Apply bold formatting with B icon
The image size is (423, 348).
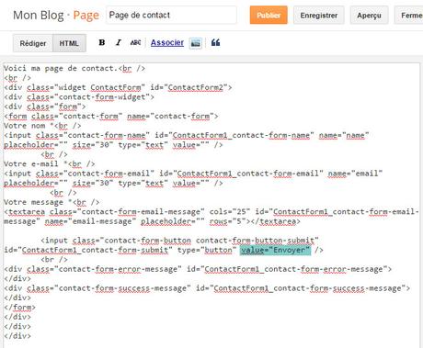point(102,42)
